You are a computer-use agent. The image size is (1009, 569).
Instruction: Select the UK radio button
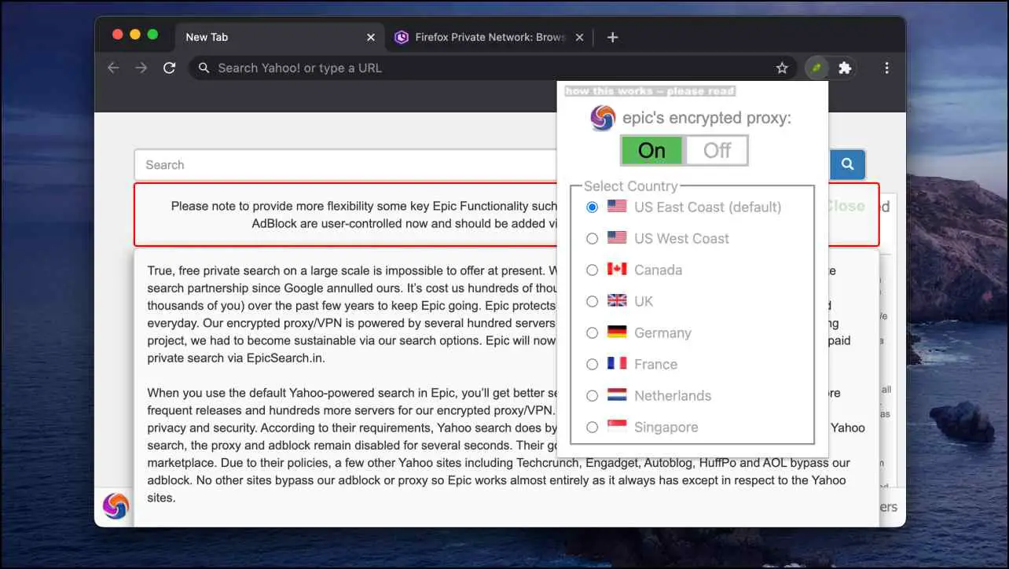(x=593, y=302)
